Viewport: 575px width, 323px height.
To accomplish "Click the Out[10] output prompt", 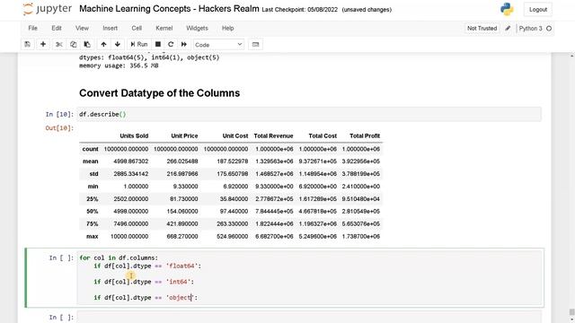I will pos(59,127).
